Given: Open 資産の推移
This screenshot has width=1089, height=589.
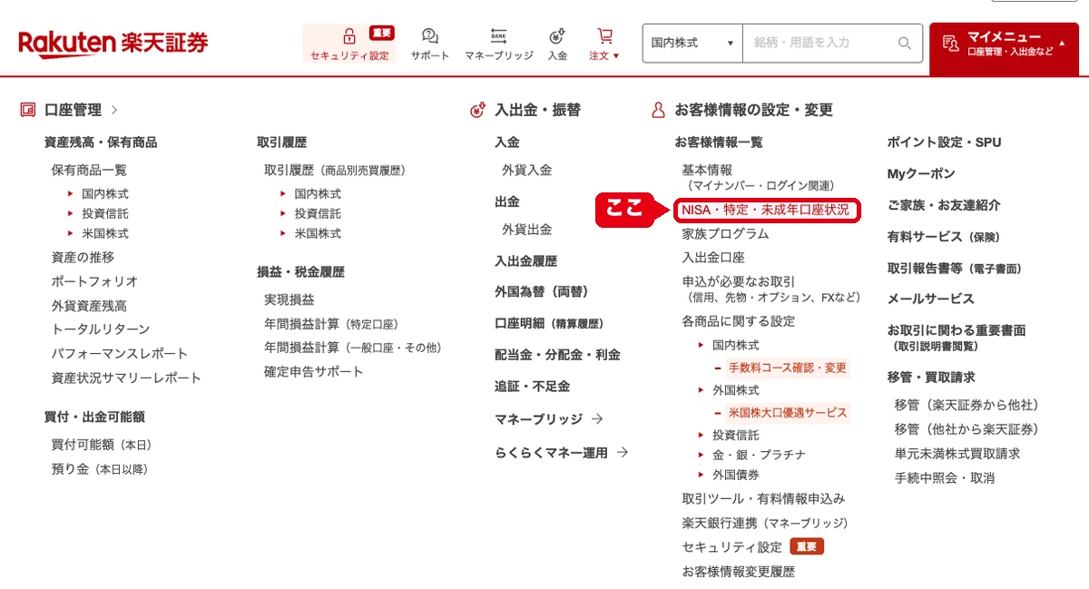Looking at the screenshot, I should pos(83,258).
